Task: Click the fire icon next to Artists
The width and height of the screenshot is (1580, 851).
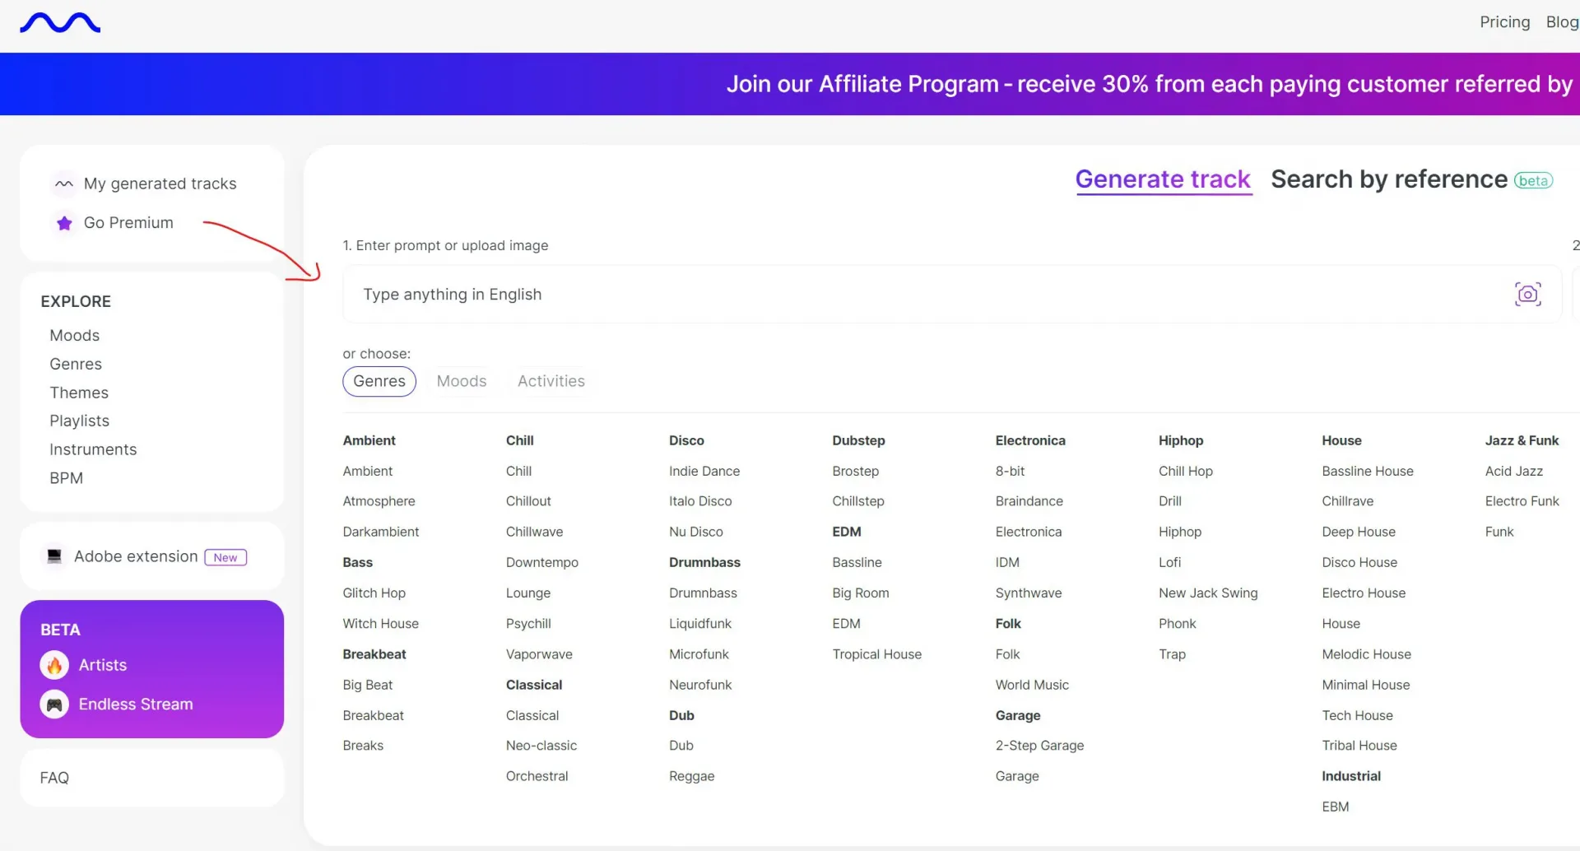Action: (x=54, y=665)
